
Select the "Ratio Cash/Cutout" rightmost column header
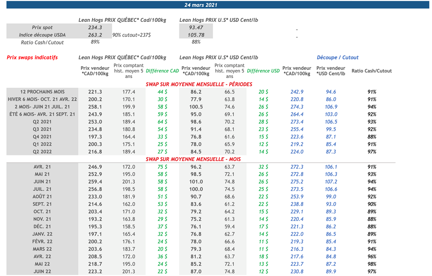point(371,71)
